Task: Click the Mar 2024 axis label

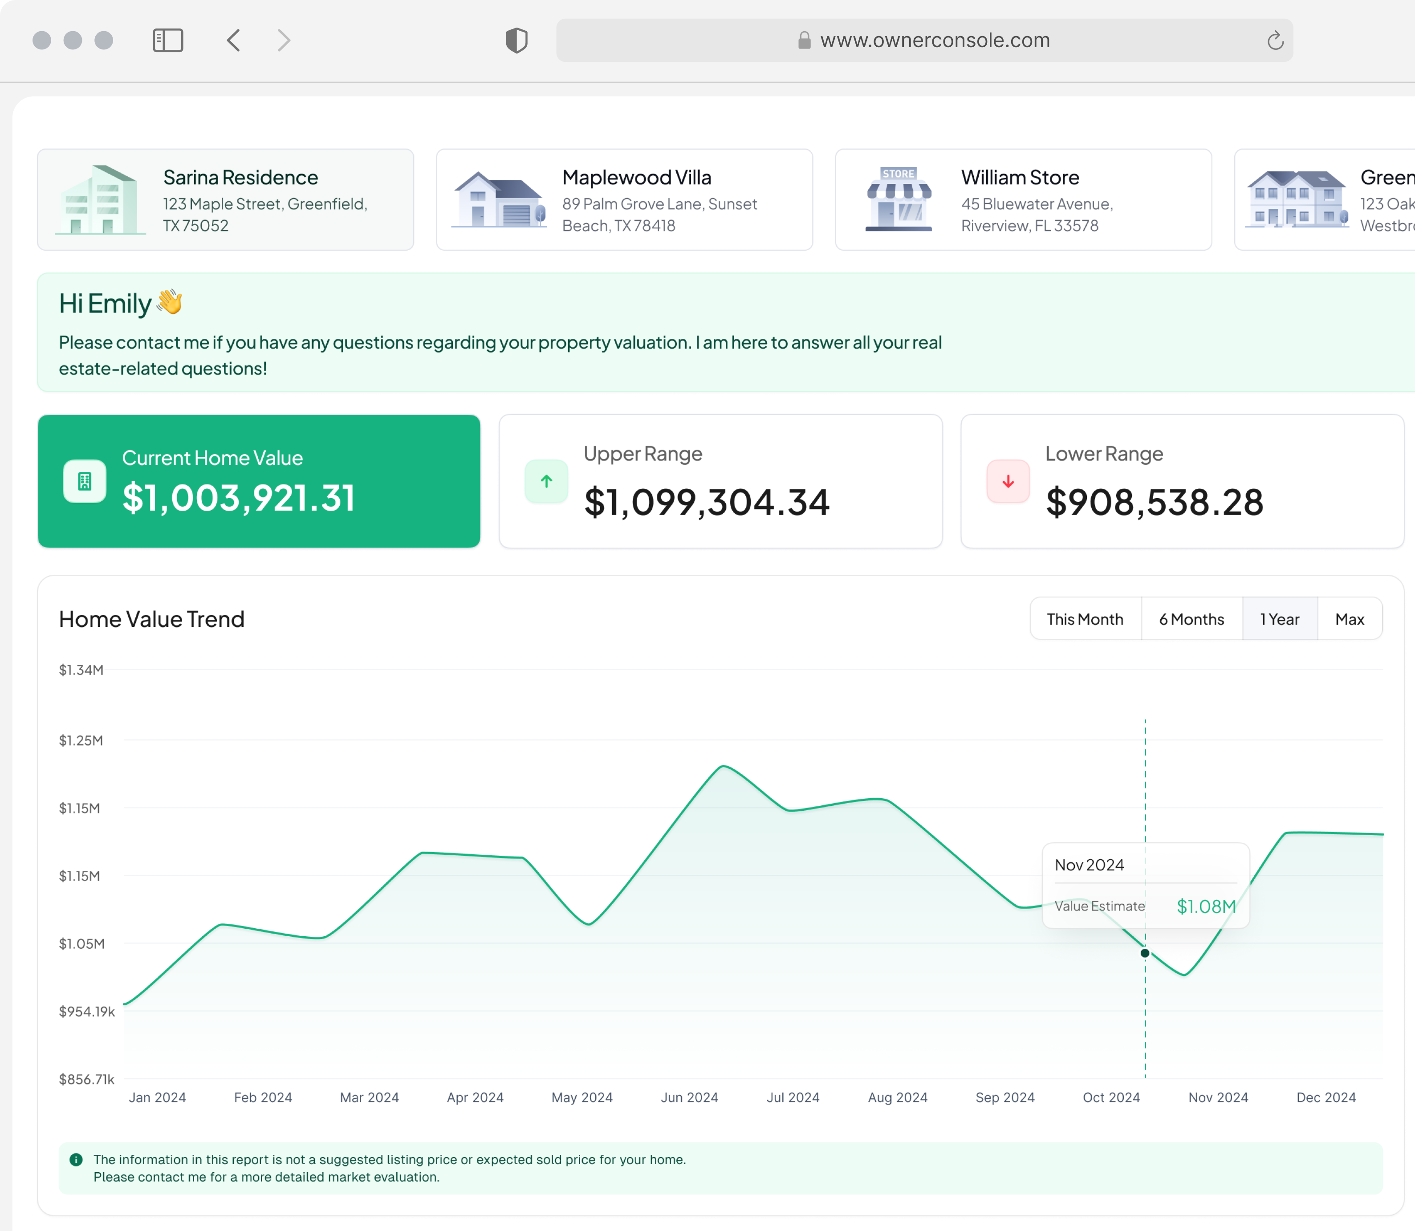Action: pos(370,1098)
